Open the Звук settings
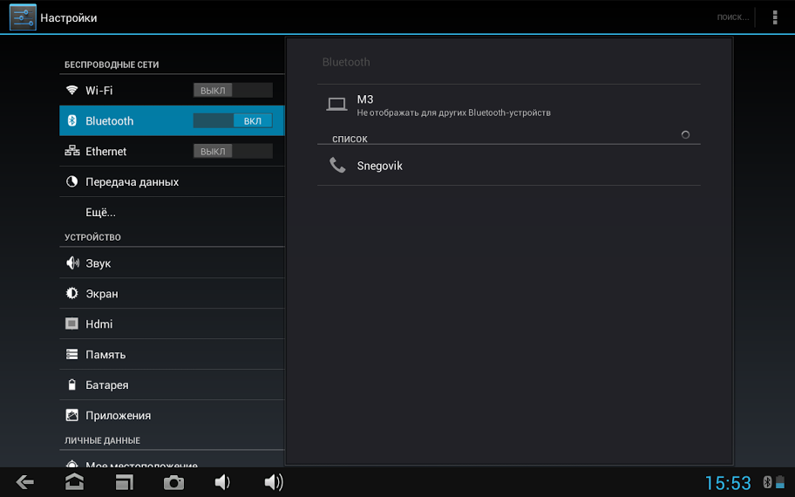This screenshot has width=795, height=497. pyautogui.click(x=172, y=262)
